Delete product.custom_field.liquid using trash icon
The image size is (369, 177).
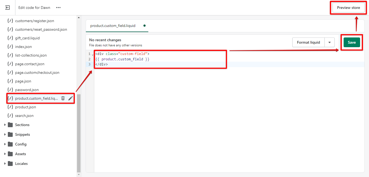(x=63, y=98)
